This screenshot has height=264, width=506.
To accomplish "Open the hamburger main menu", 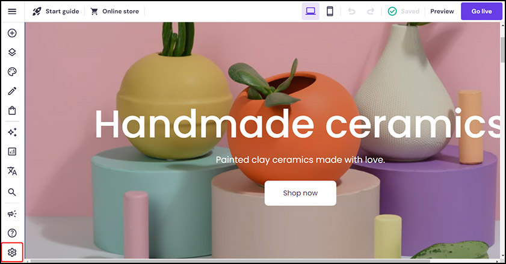I will tap(12, 11).
